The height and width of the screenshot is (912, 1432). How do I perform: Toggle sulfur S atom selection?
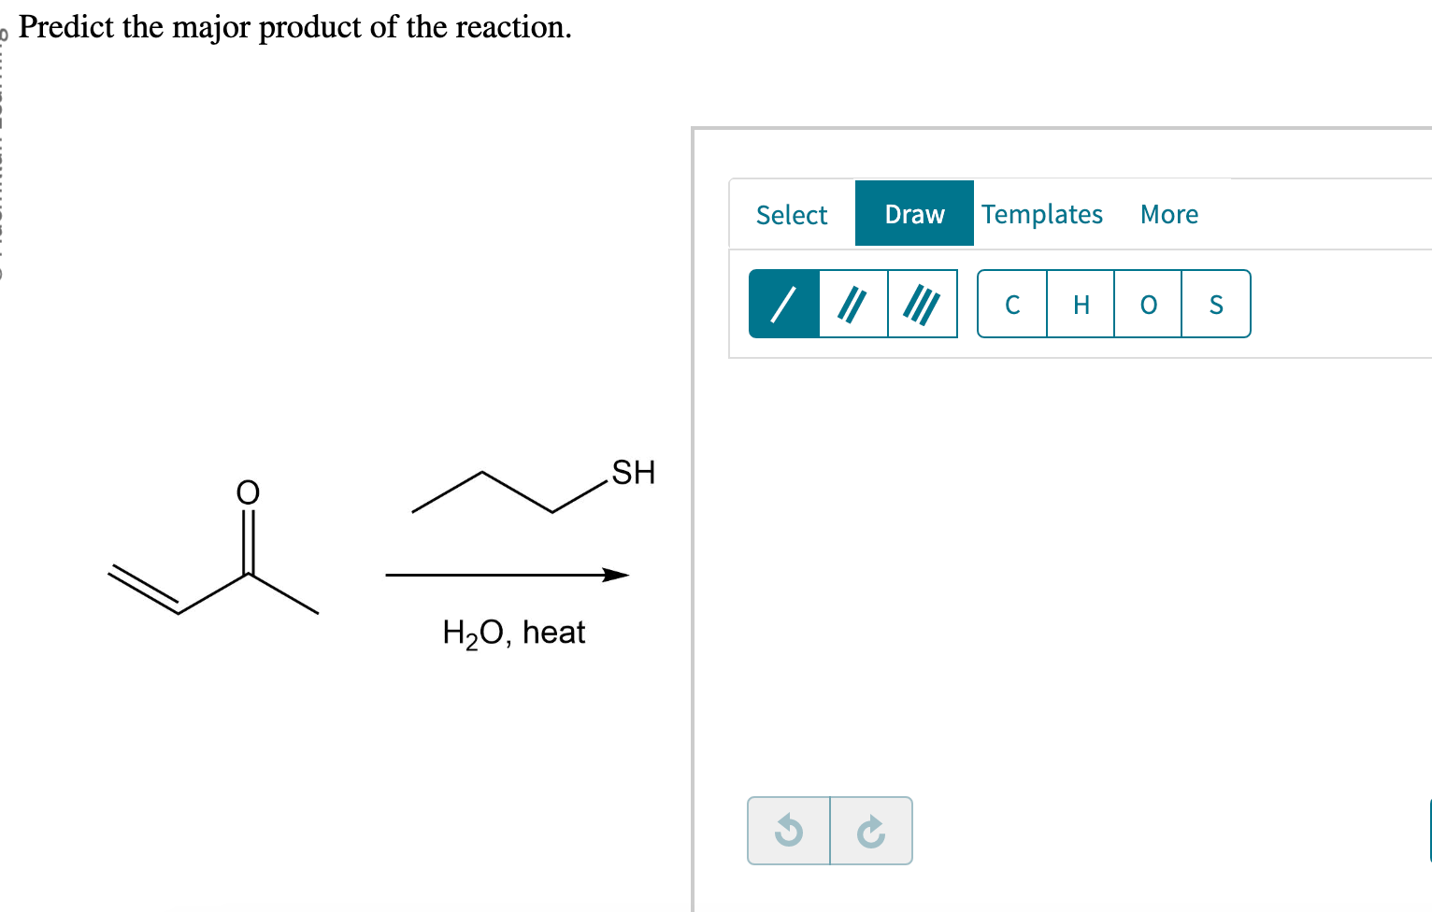(1215, 304)
